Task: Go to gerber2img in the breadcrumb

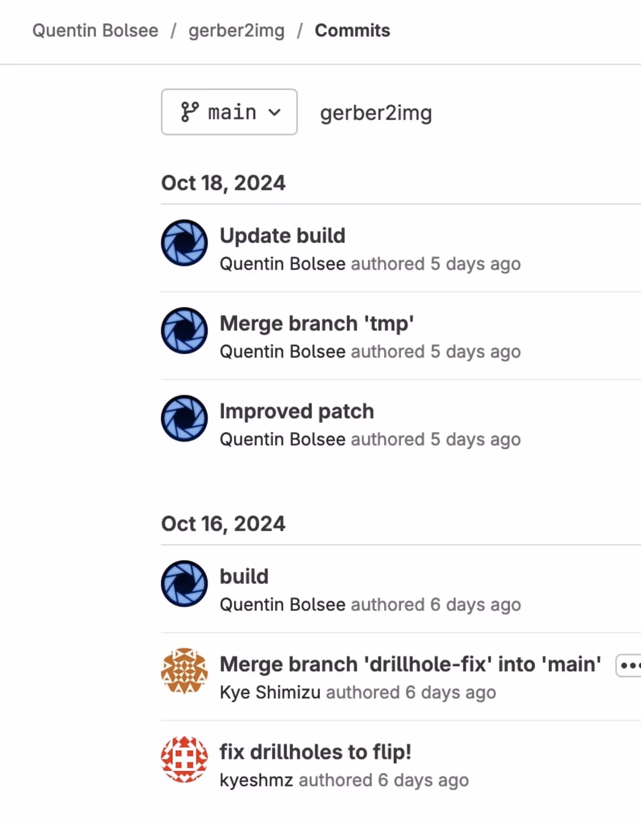Action: [x=236, y=30]
